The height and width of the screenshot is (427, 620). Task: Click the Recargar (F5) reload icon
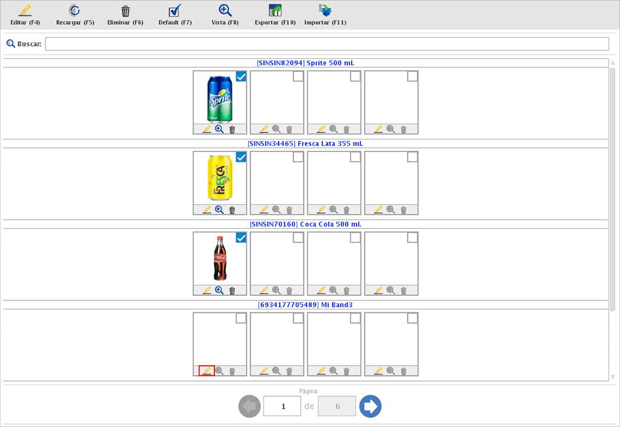pyautogui.click(x=74, y=11)
